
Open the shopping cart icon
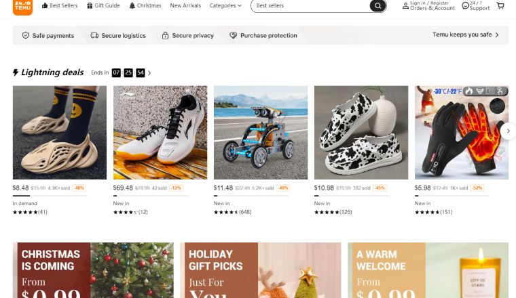click(500, 6)
